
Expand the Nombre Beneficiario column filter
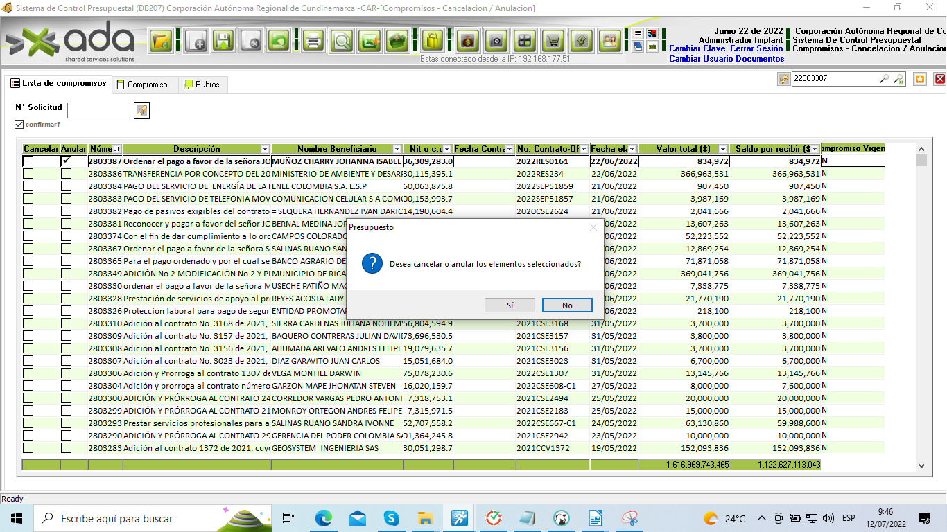click(397, 149)
